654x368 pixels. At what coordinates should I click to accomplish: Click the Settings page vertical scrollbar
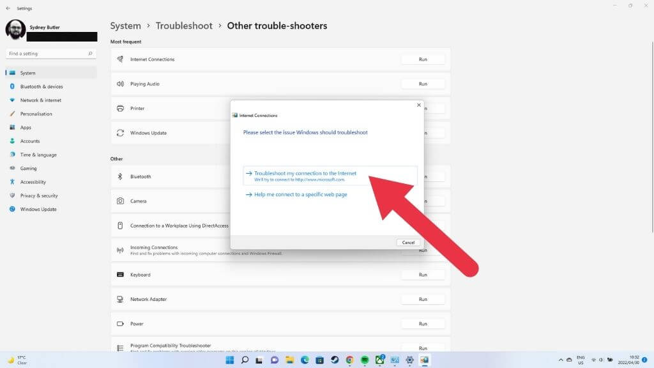click(652, 138)
